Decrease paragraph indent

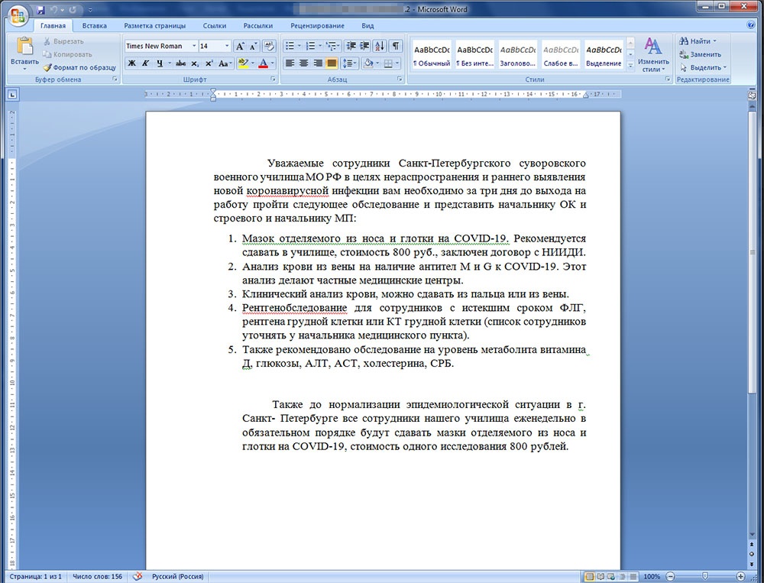coord(351,46)
